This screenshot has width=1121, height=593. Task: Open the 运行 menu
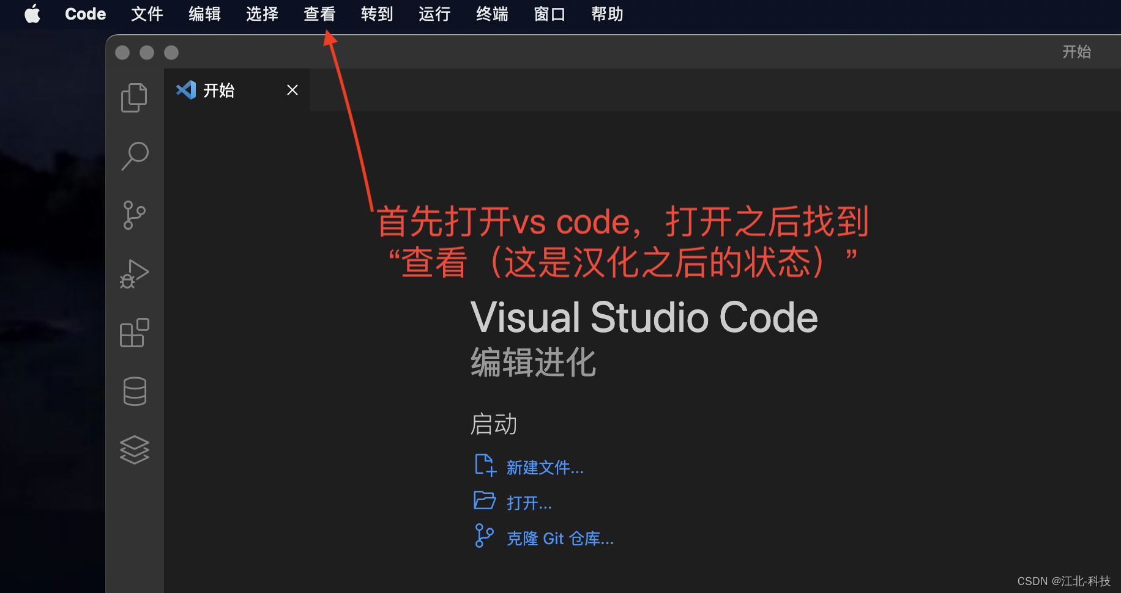434,13
